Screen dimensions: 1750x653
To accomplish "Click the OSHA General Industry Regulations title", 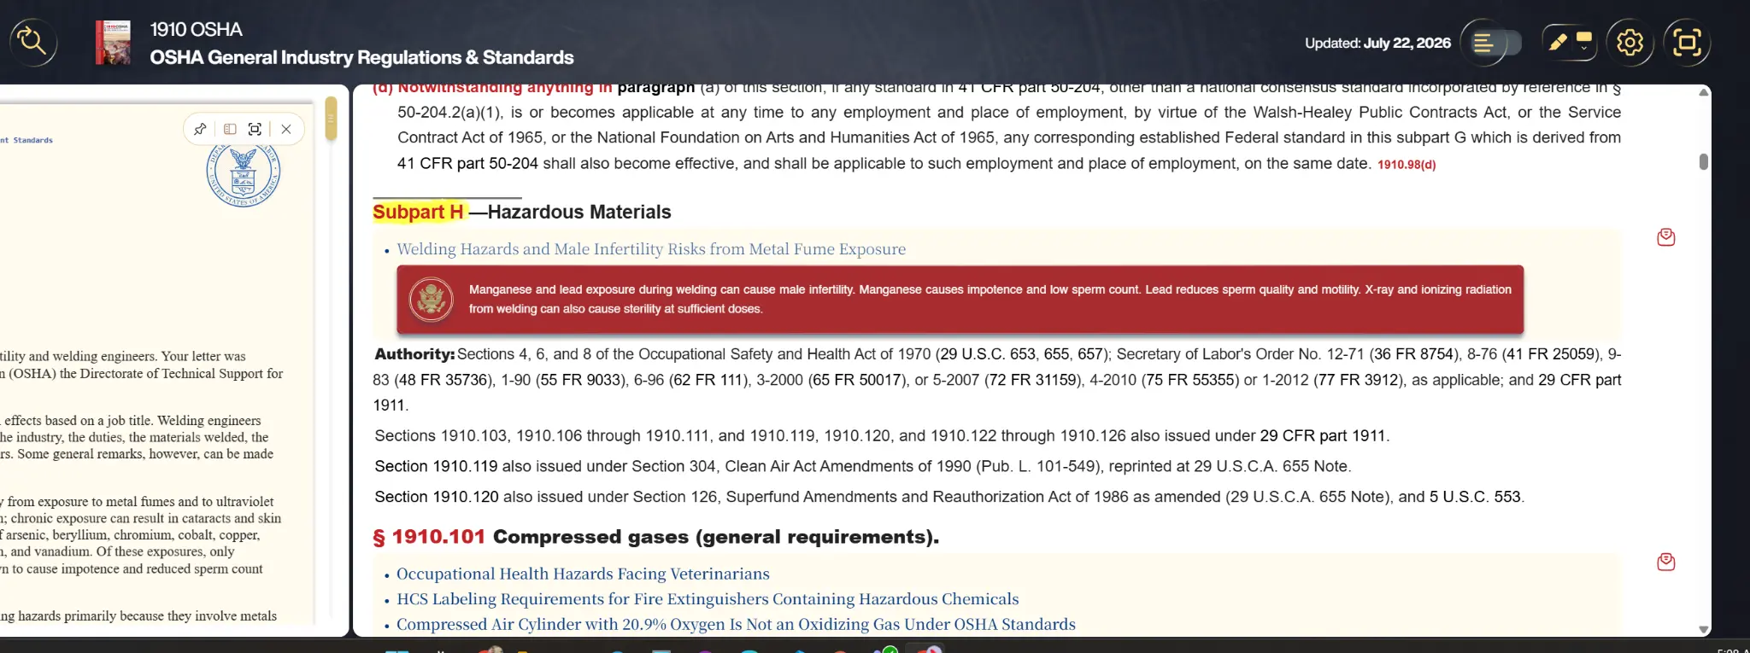I will [x=361, y=57].
